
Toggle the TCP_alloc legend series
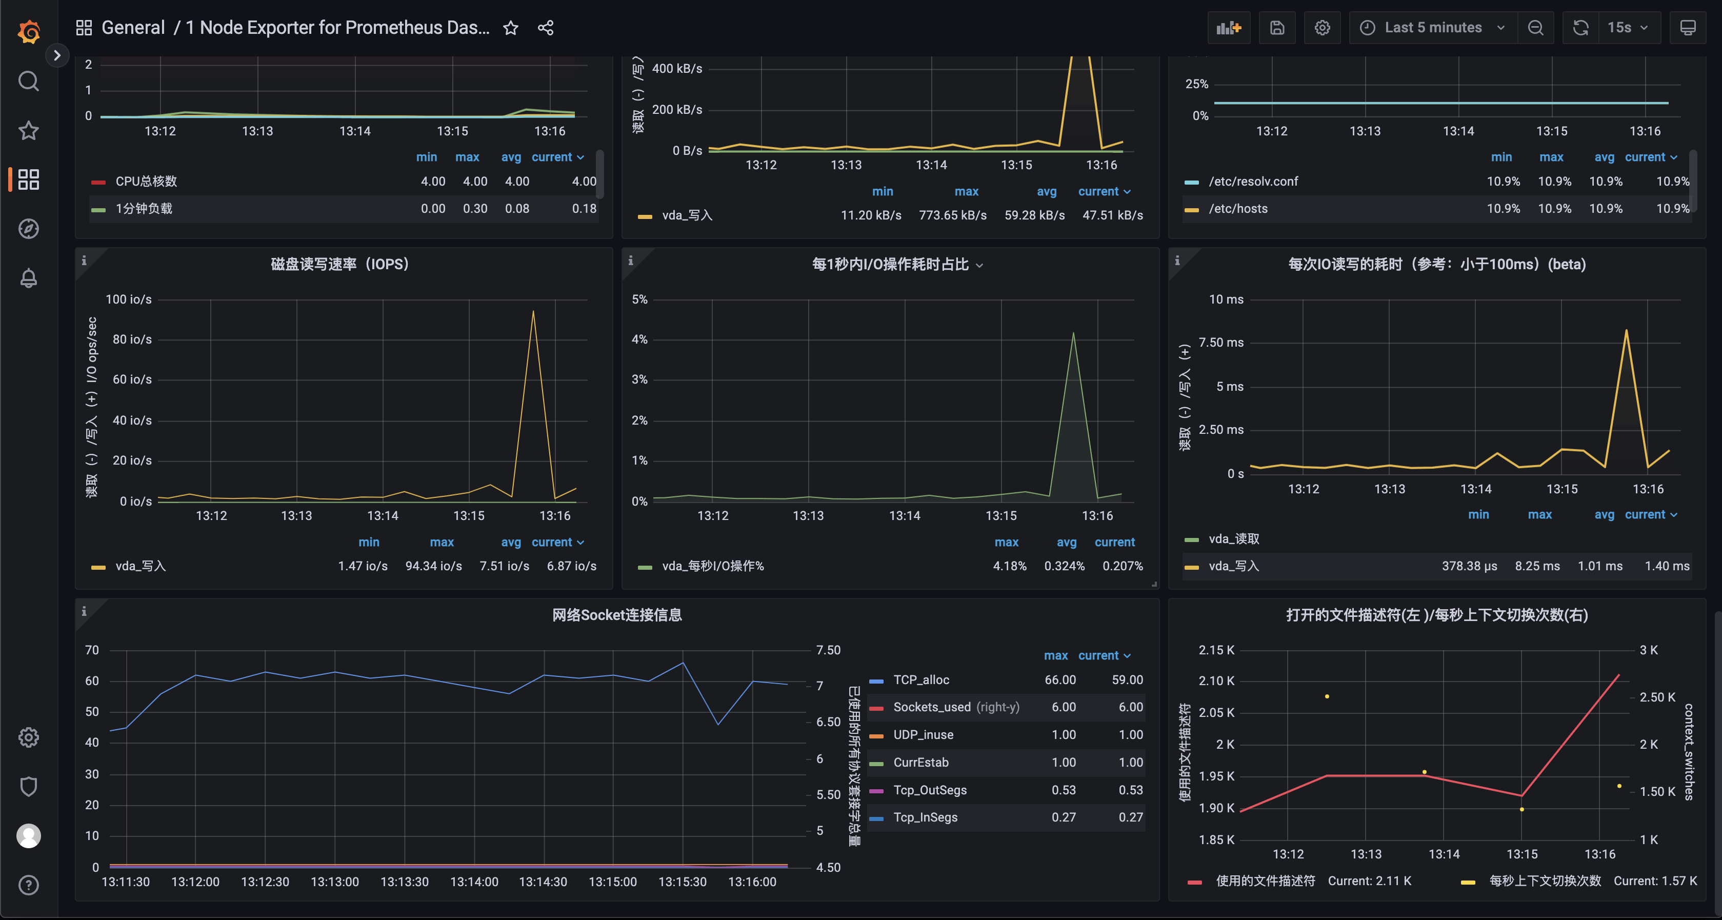(x=921, y=680)
